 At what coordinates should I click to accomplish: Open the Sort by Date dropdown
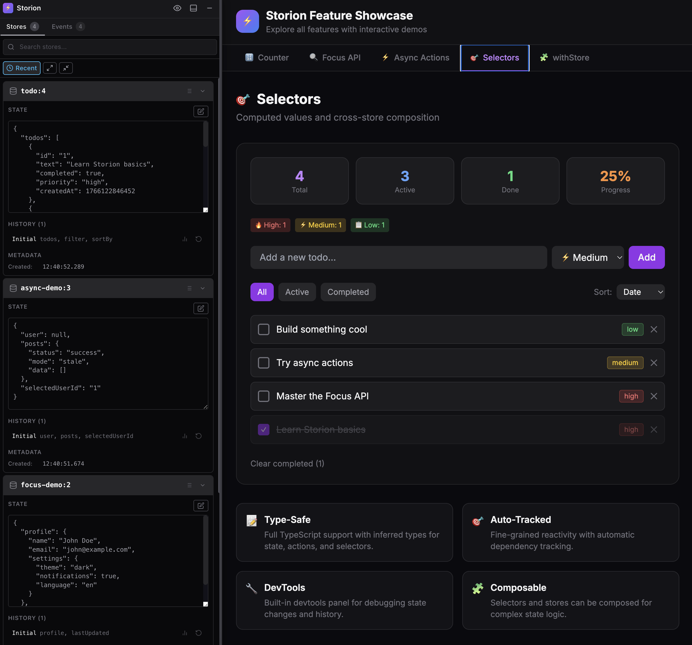[640, 292]
